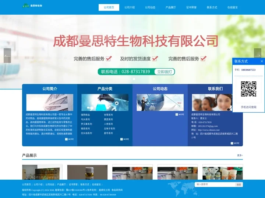Go to 产品展厅 in the top navigation

(171, 7)
